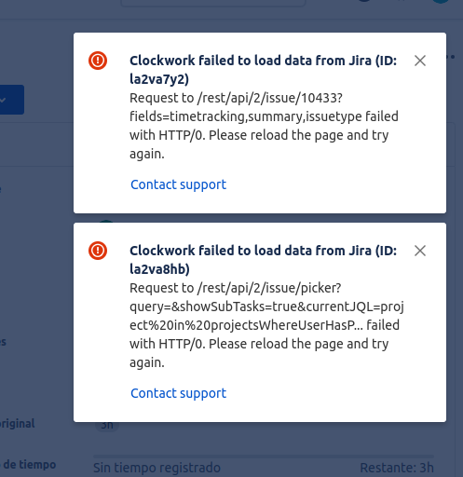The height and width of the screenshot is (477, 463).
Task: Click the red error icon for la2va7y2
Action: [x=98, y=61]
